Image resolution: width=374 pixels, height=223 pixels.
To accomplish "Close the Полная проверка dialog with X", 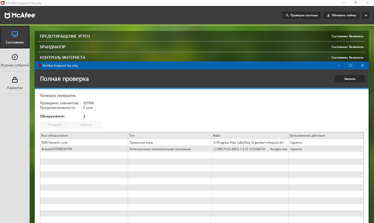I will pos(363,65).
